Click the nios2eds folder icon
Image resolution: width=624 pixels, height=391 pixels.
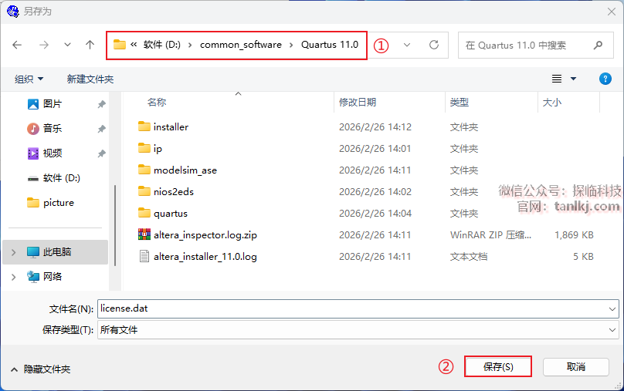[144, 191]
